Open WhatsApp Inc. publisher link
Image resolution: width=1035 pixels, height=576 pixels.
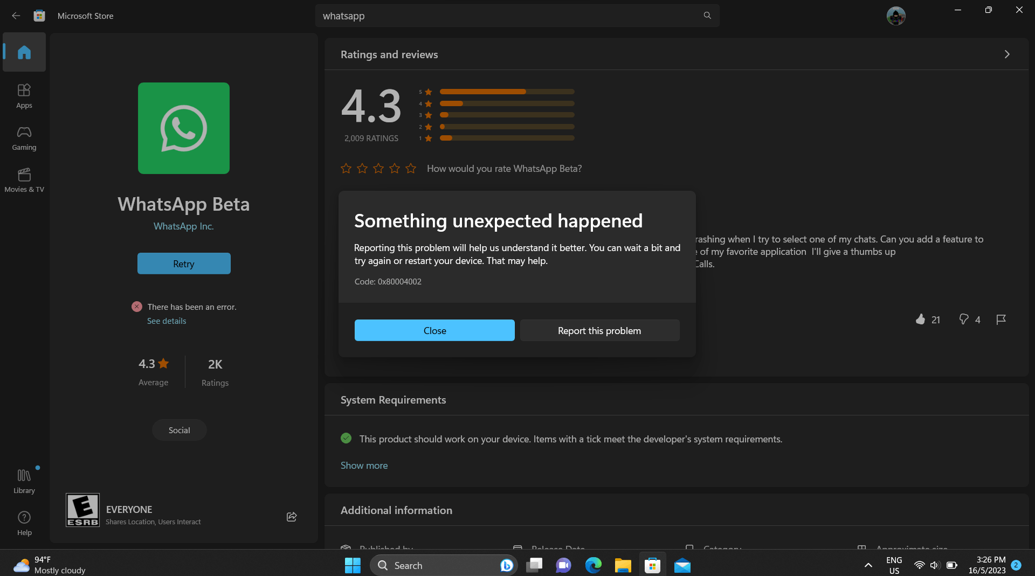point(184,226)
